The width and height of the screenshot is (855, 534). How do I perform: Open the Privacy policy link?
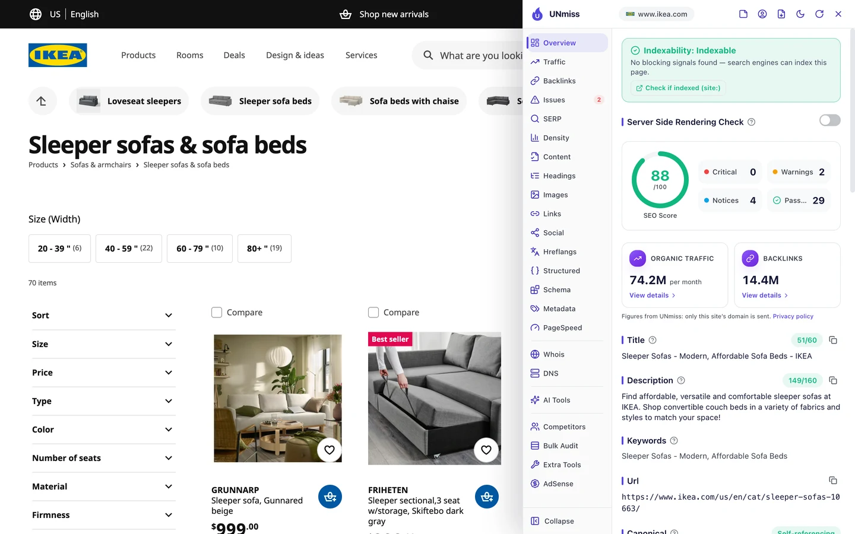point(793,316)
